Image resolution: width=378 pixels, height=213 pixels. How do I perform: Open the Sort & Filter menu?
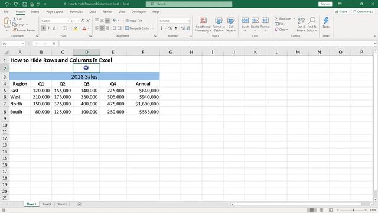301,24
